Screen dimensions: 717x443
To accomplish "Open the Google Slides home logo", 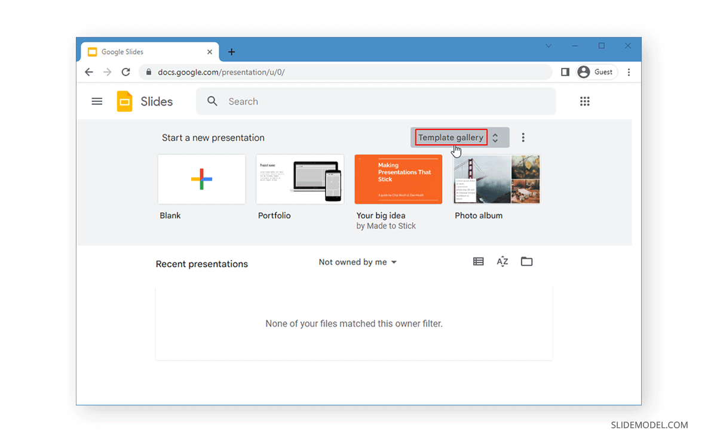I will (124, 101).
